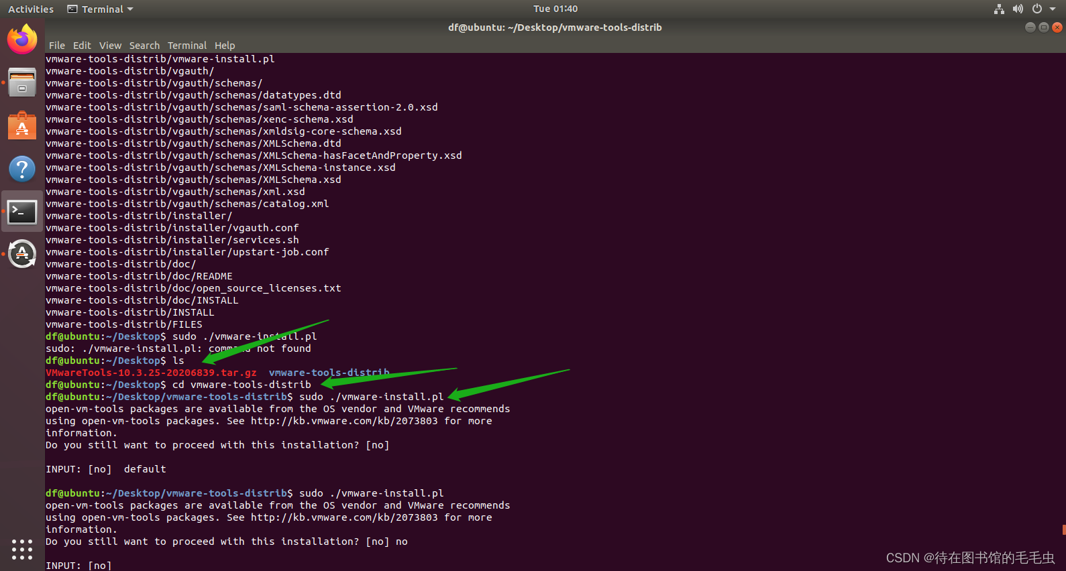The width and height of the screenshot is (1066, 571).
Task: Open Firefox from the dock
Action: coord(22,40)
